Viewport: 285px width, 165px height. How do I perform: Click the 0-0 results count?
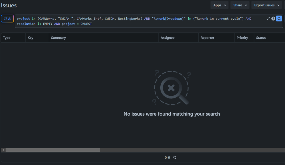167,157
